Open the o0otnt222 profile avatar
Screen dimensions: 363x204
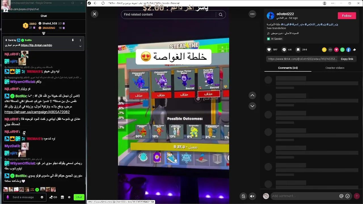pyautogui.click(x=271, y=16)
